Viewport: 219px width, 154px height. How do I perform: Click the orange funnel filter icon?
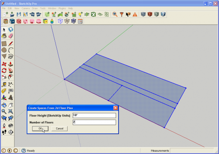pos(122,14)
